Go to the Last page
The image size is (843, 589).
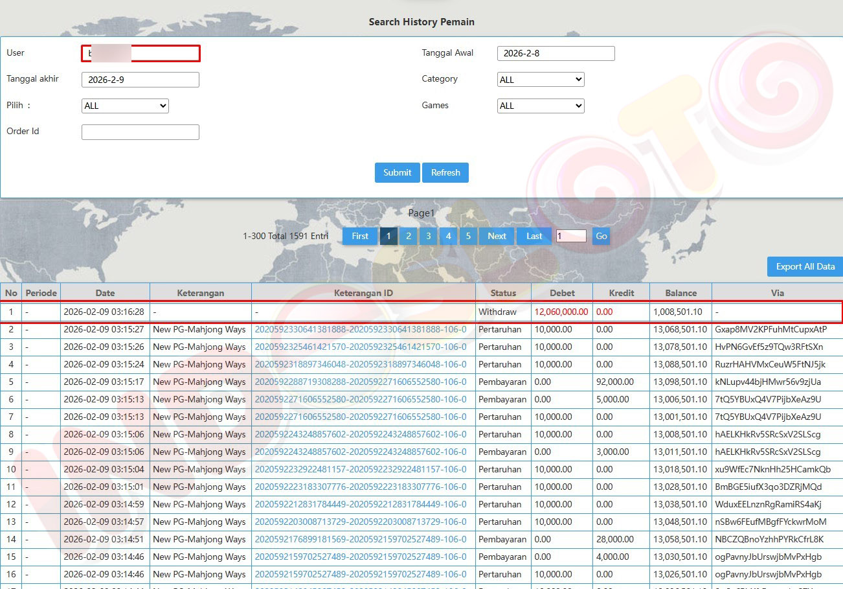coord(534,236)
